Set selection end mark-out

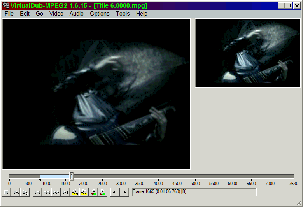click(124, 192)
